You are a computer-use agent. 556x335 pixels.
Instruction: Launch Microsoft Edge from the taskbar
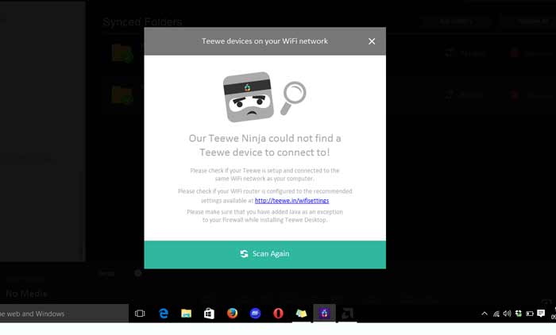[164, 314]
